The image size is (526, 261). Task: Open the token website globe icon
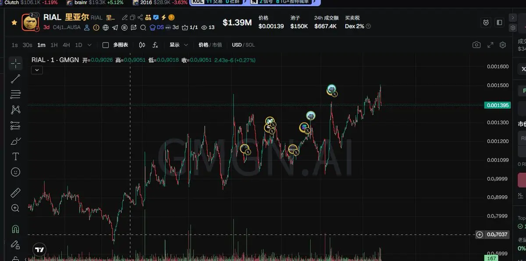pos(106,27)
